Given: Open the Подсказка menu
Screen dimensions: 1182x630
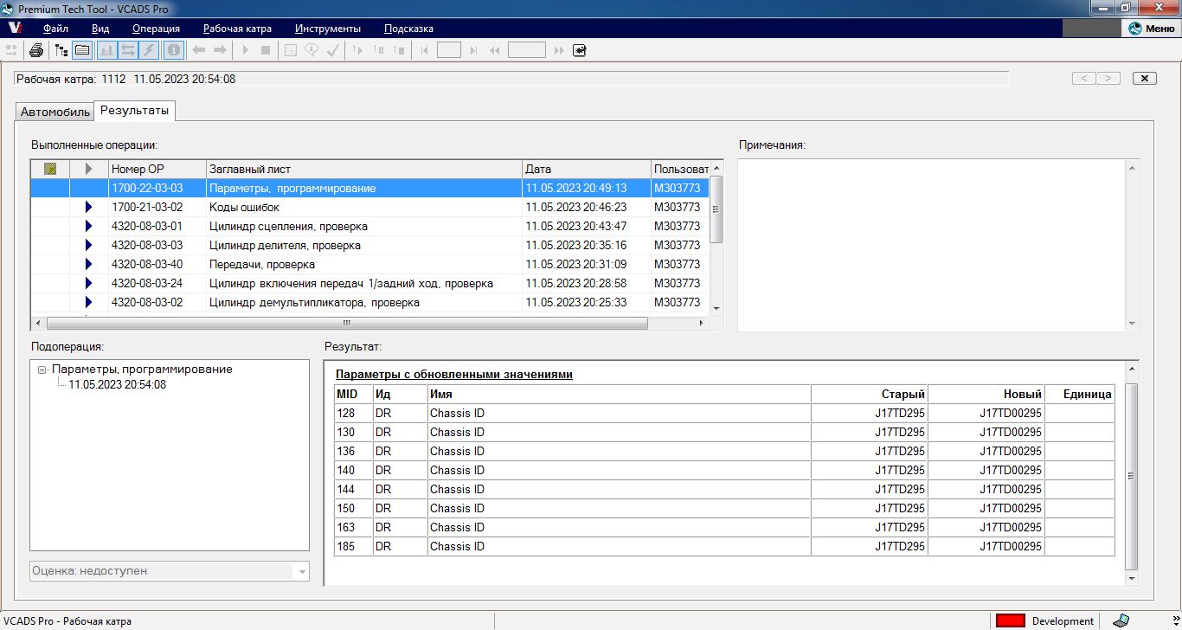Looking at the screenshot, I should click(408, 29).
